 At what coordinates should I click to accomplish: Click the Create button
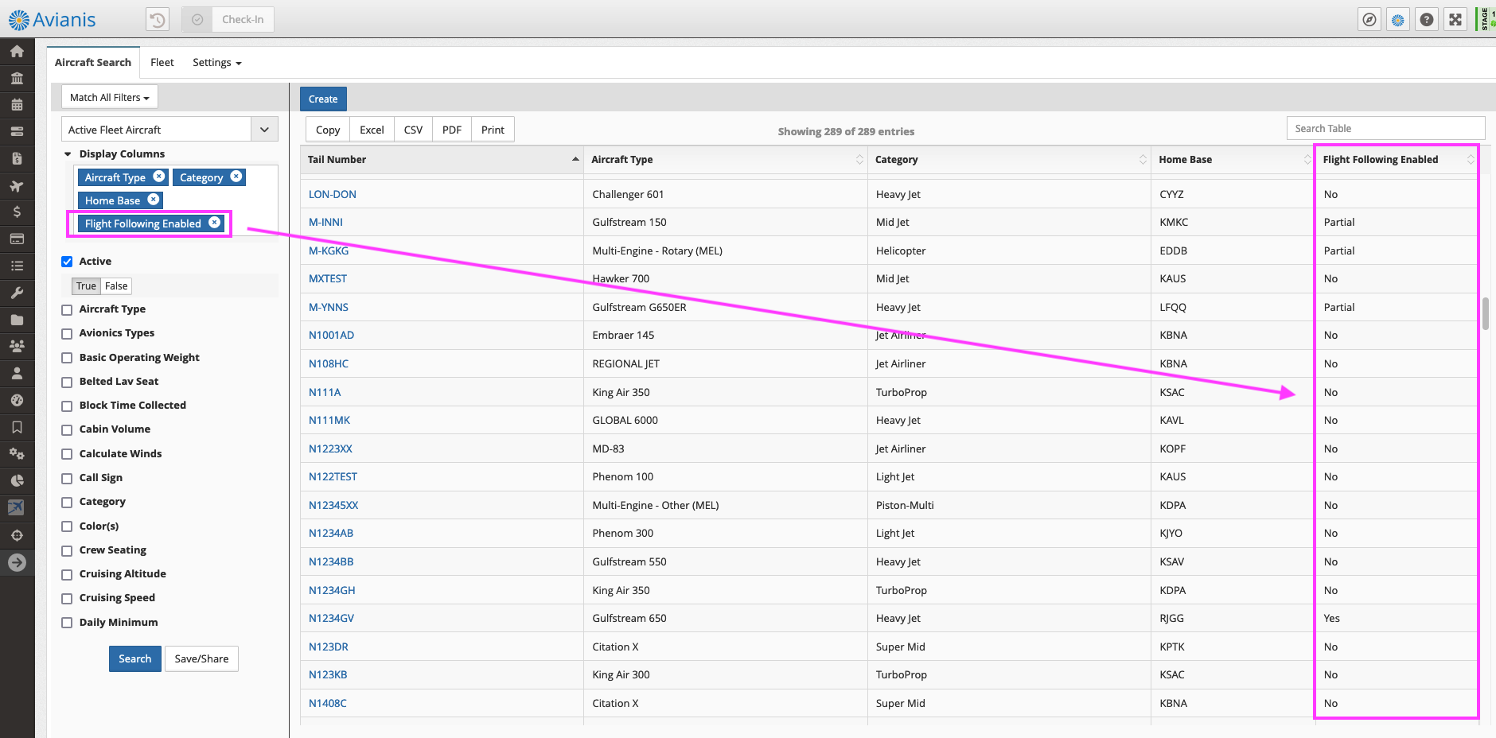coord(323,99)
